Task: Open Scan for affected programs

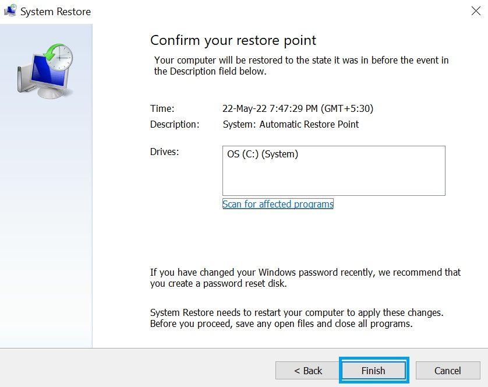Action: coord(278,204)
